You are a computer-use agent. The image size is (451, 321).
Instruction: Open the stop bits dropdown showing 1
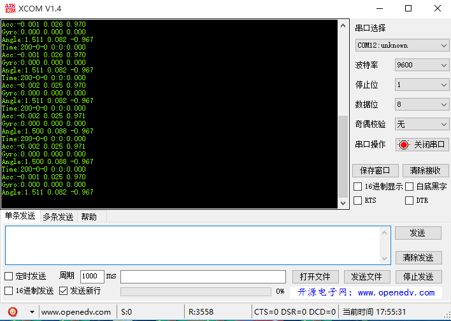(x=422, y=85)
